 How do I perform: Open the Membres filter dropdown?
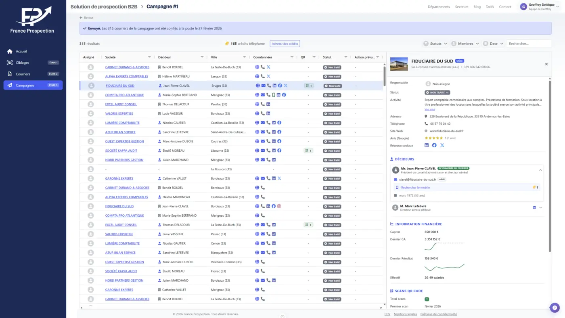pos(465,44)
